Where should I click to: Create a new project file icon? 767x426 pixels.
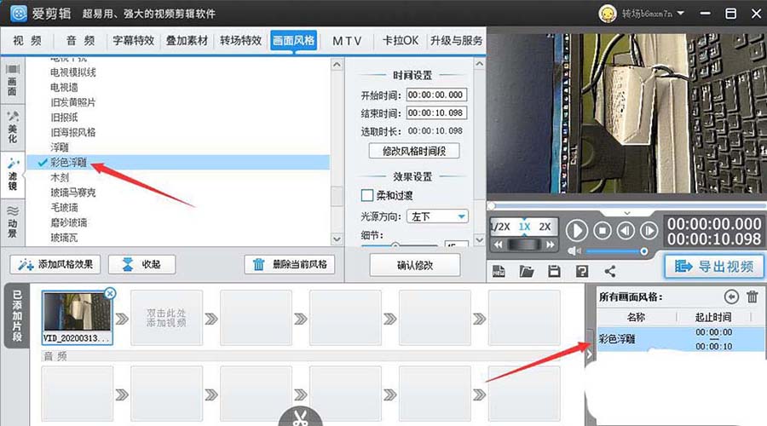[x=499, y=272]
